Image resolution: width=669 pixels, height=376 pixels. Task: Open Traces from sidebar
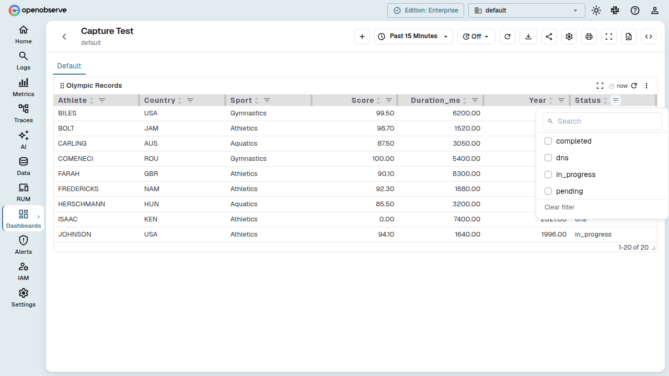pyautogui.click(x=23, y=113)
